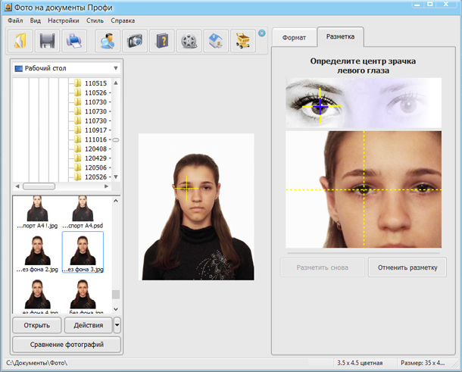Expand the Рабочий стол folder dropdown

(x=116, y=68)
